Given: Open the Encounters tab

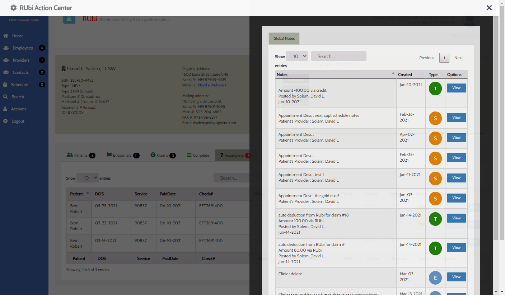Looking at the screenshot, I should point(122,155).
